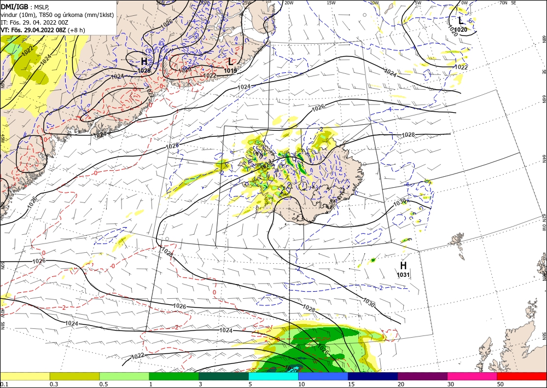Click the olive 0.3–0.5 legend color swatch
Viewport: 547px width, 388px height.
point(74,376)
